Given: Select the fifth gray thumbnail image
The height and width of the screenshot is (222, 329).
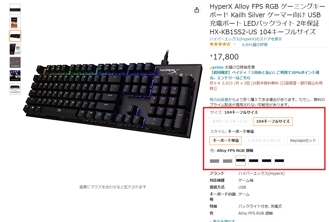Looking at the screenshot, I should click(15, 62).
